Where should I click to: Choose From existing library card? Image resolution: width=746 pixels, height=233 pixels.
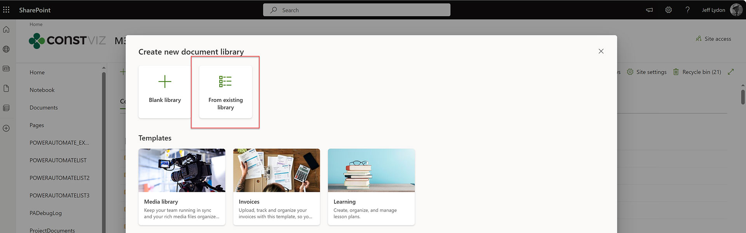225,92
